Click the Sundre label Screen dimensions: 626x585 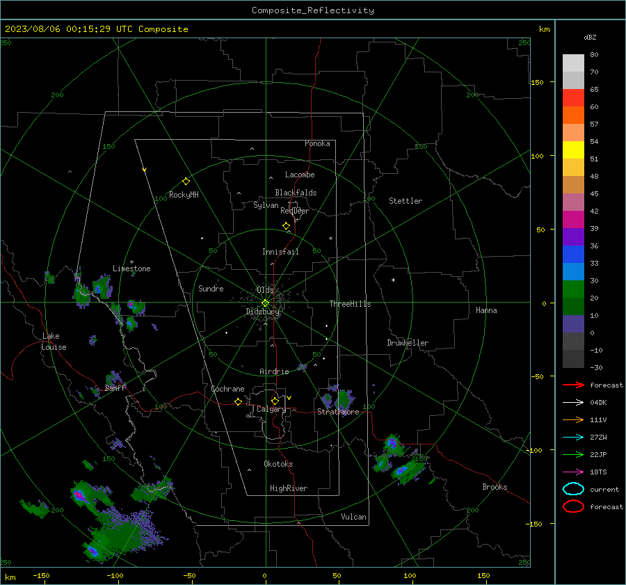[x=211, y=288]
